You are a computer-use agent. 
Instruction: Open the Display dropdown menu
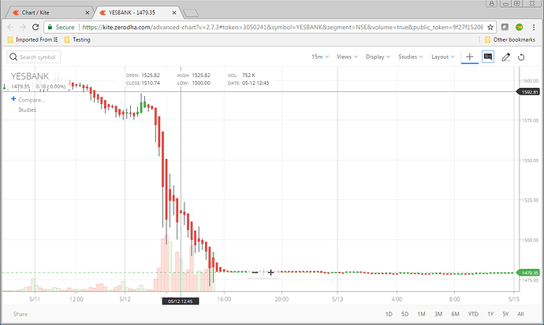tap(378, 57)
